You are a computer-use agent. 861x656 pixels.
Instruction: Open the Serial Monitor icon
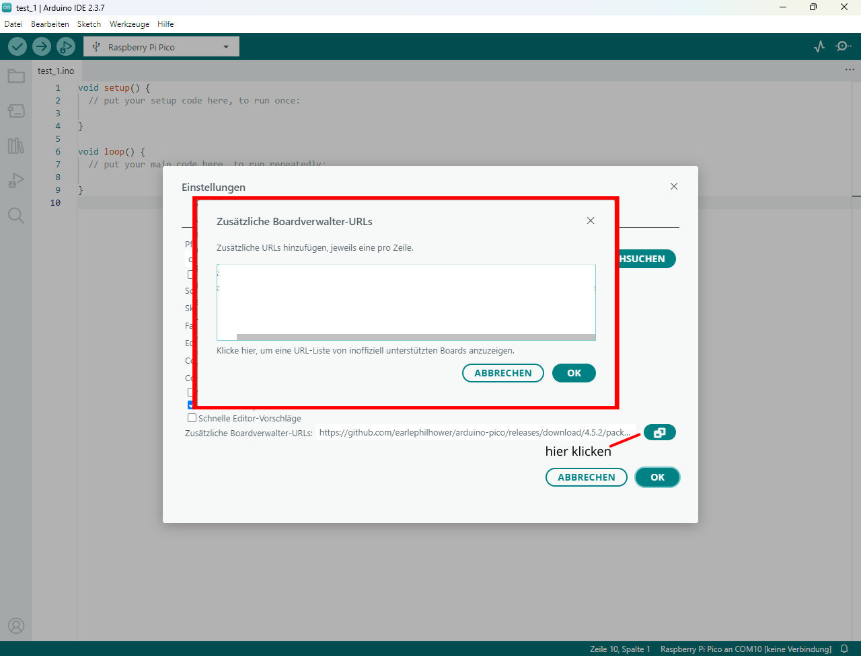pyautogui.click(x=843, y=46)
